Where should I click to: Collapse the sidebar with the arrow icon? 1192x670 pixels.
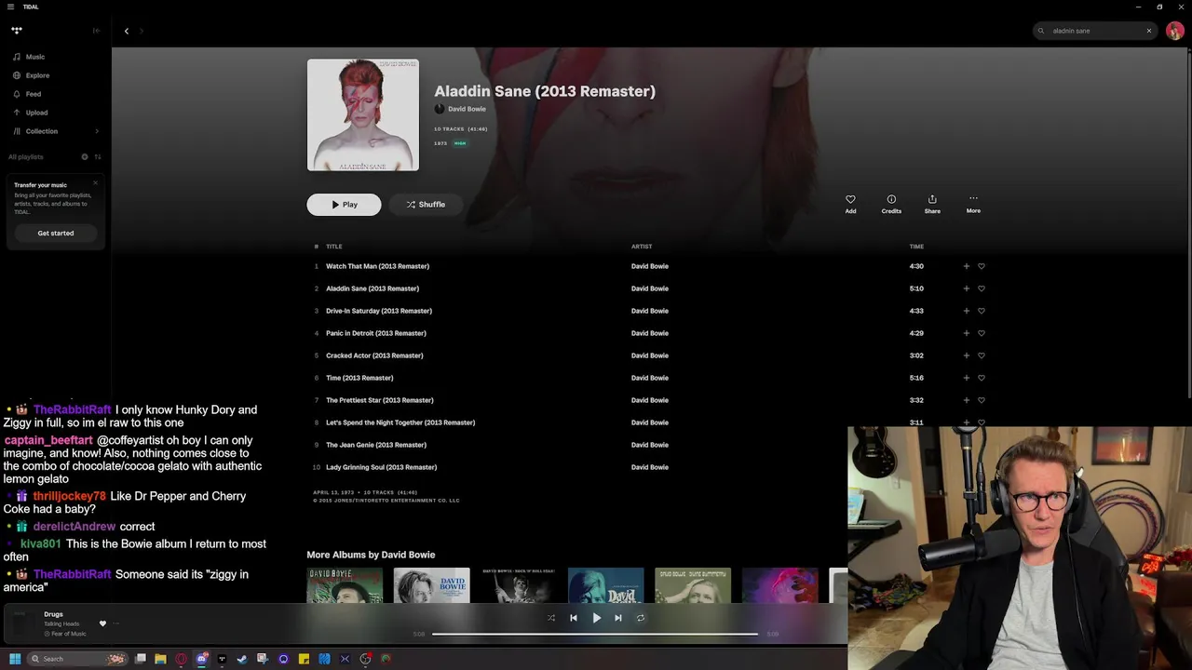pos(96,31)
